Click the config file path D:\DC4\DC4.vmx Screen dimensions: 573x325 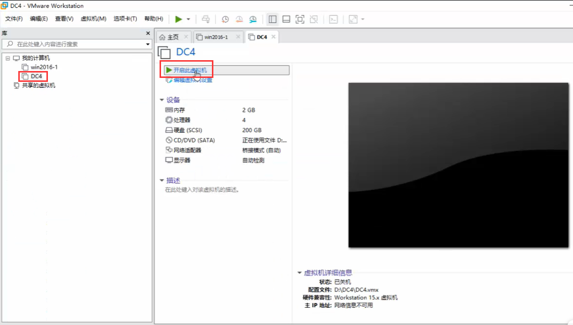coord(356,289)
